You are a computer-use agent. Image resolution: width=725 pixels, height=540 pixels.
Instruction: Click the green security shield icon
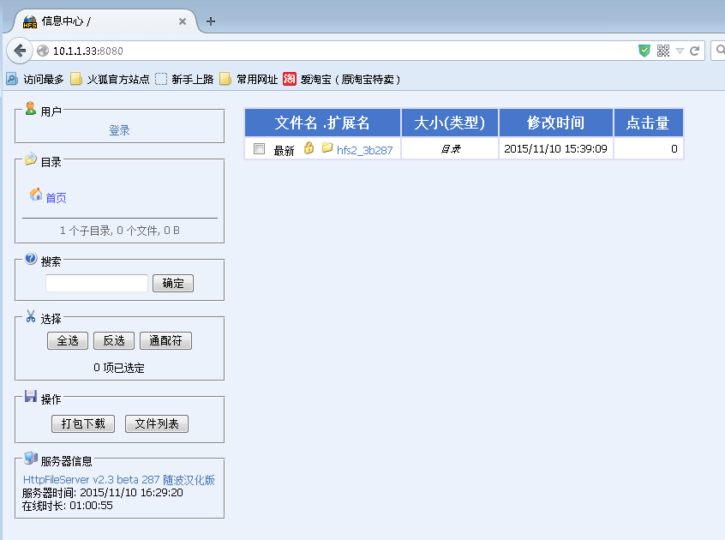pos(644,51)
